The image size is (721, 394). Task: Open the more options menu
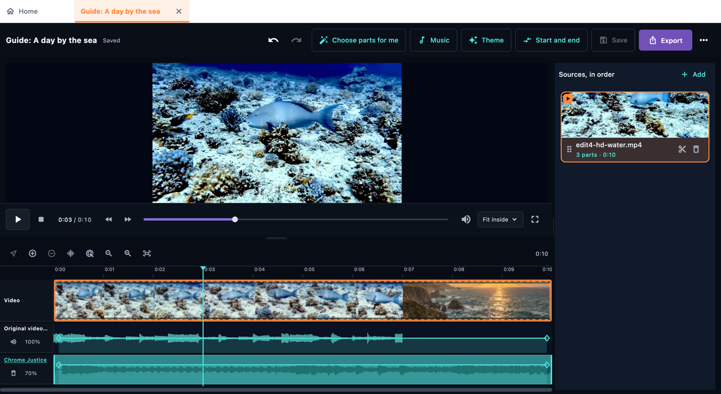pos(703,40)
